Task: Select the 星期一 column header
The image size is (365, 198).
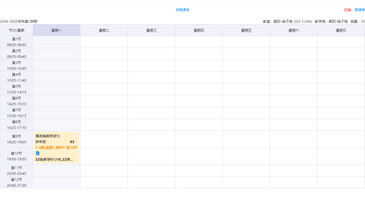Action: [x=57, y=30]
